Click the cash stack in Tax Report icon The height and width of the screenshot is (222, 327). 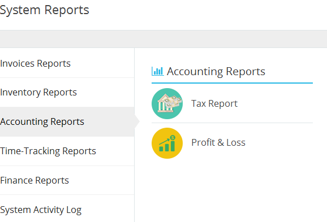[x=173, y=101]
